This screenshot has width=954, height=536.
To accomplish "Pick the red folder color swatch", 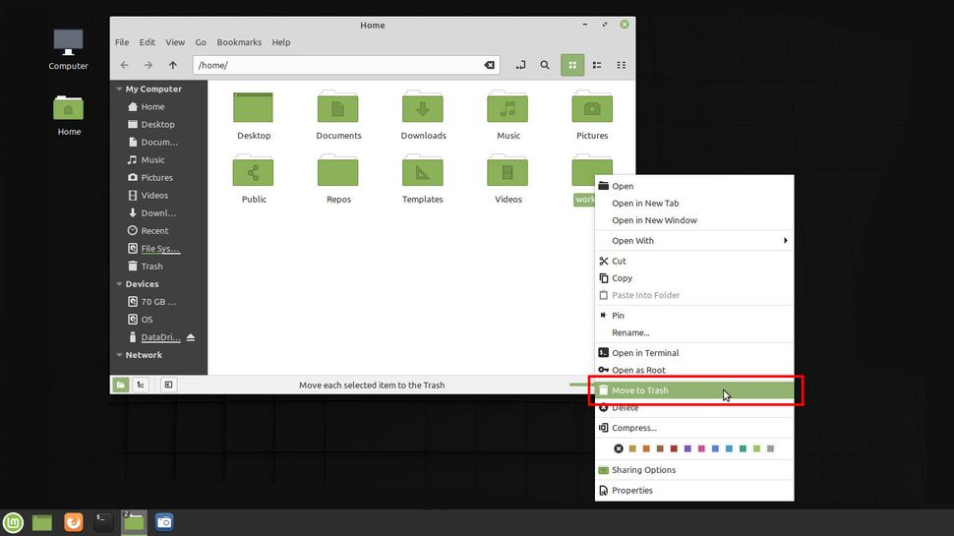I will pyautogui.click(x=674, y=448).
